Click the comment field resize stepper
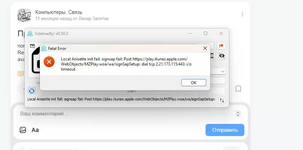303x150 pixels. coord(238,114)
